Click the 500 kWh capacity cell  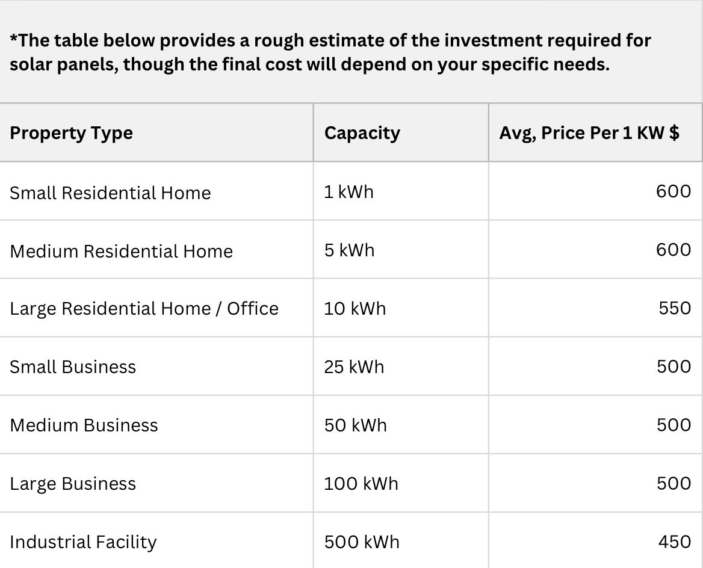coord(361,542)
